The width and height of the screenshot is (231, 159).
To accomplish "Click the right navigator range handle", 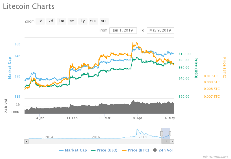I will coord(170,134).
